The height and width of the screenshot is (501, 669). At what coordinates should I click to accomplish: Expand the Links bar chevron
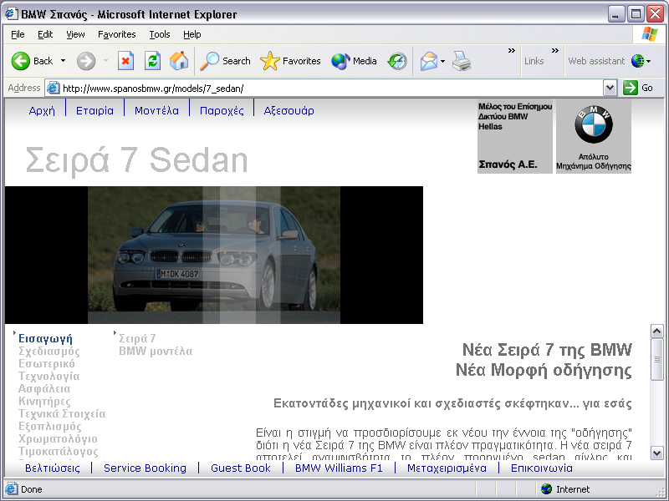tap(555, 51)
